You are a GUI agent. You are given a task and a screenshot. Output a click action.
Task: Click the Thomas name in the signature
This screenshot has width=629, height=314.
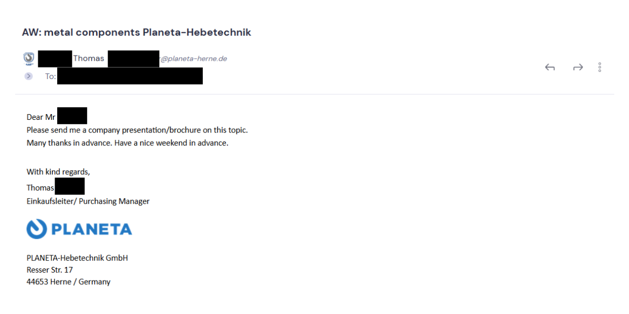tap(40, 187)
